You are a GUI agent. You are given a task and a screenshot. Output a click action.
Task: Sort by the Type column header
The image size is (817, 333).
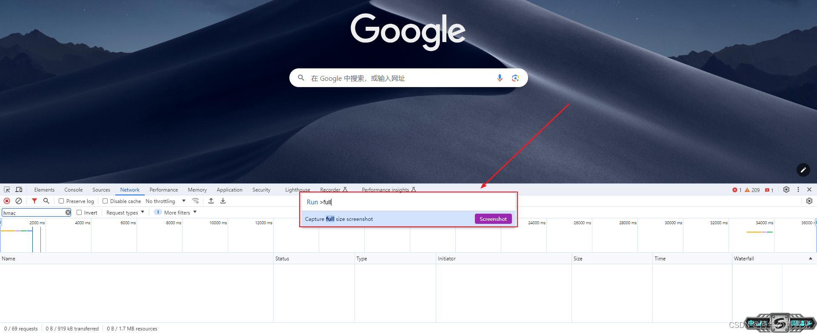tap(395, 258)
